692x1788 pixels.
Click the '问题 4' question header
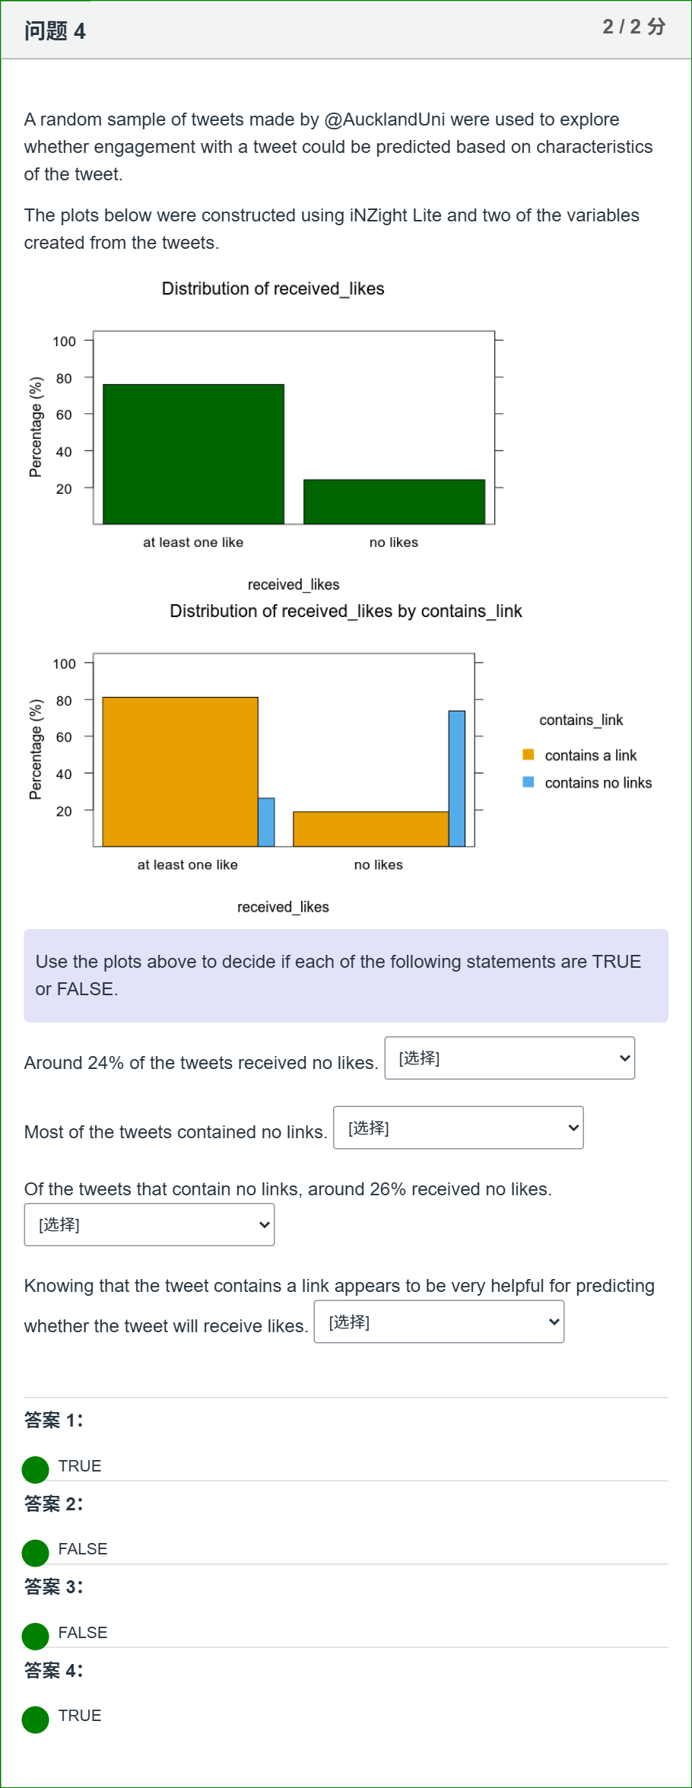click(55, 31)
